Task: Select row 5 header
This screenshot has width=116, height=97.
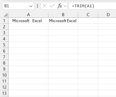Action: point(4,45)
